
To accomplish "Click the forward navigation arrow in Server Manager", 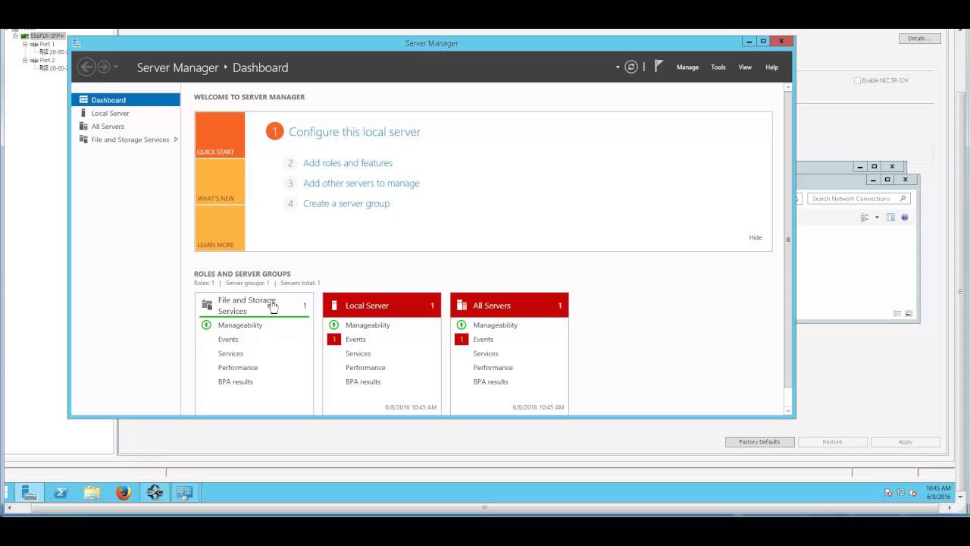I will (x=104, y=67).
